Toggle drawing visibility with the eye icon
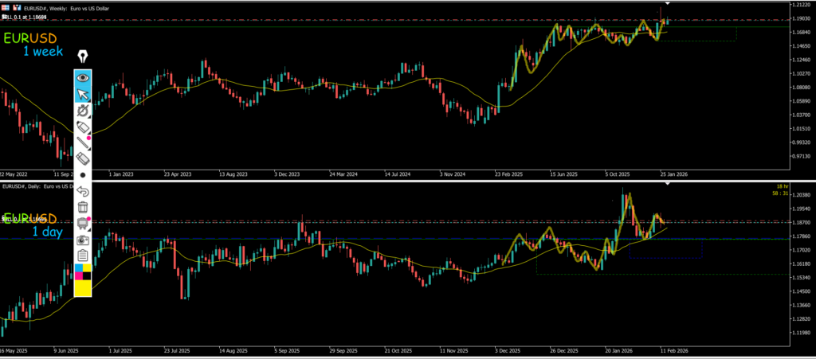Image resolution: width=816 pixels, height=359 pixels. (83, 77)
